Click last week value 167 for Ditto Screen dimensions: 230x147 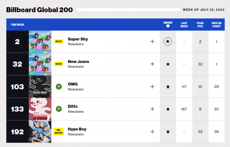184,109
